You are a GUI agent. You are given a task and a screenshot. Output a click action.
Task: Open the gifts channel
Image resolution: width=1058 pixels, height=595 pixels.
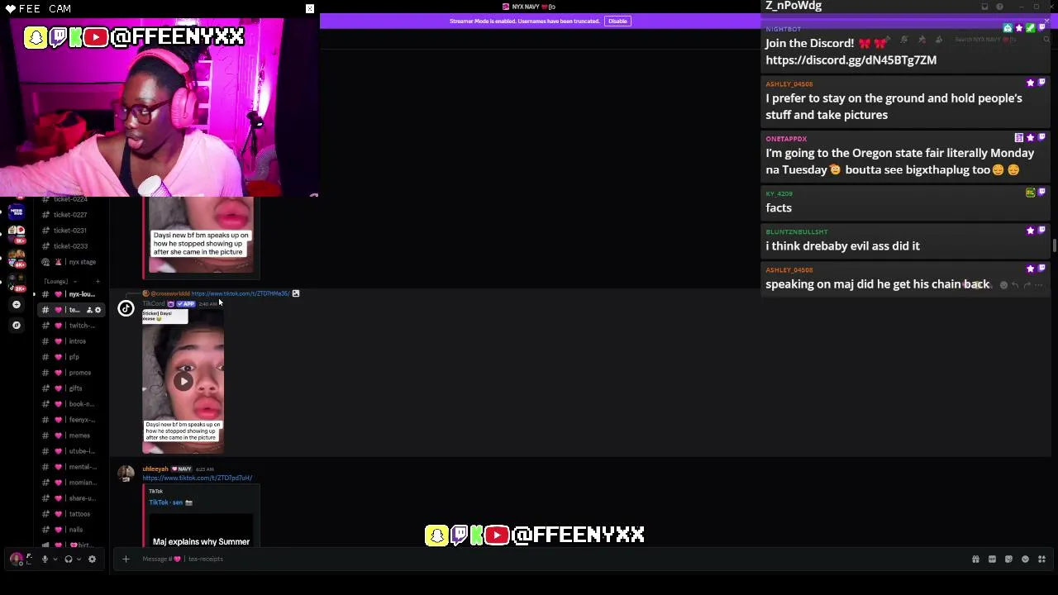(x=71, y=388)
